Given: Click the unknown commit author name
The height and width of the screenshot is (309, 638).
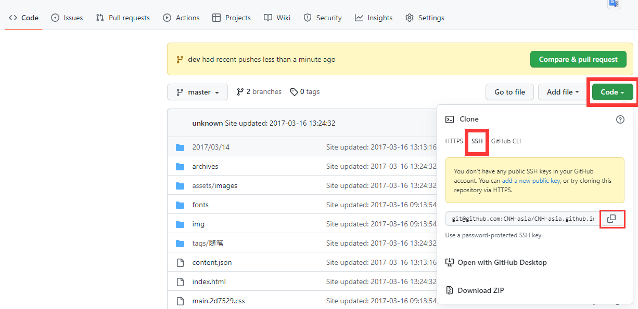Looking at the screenshot, I should pos(207,123).
